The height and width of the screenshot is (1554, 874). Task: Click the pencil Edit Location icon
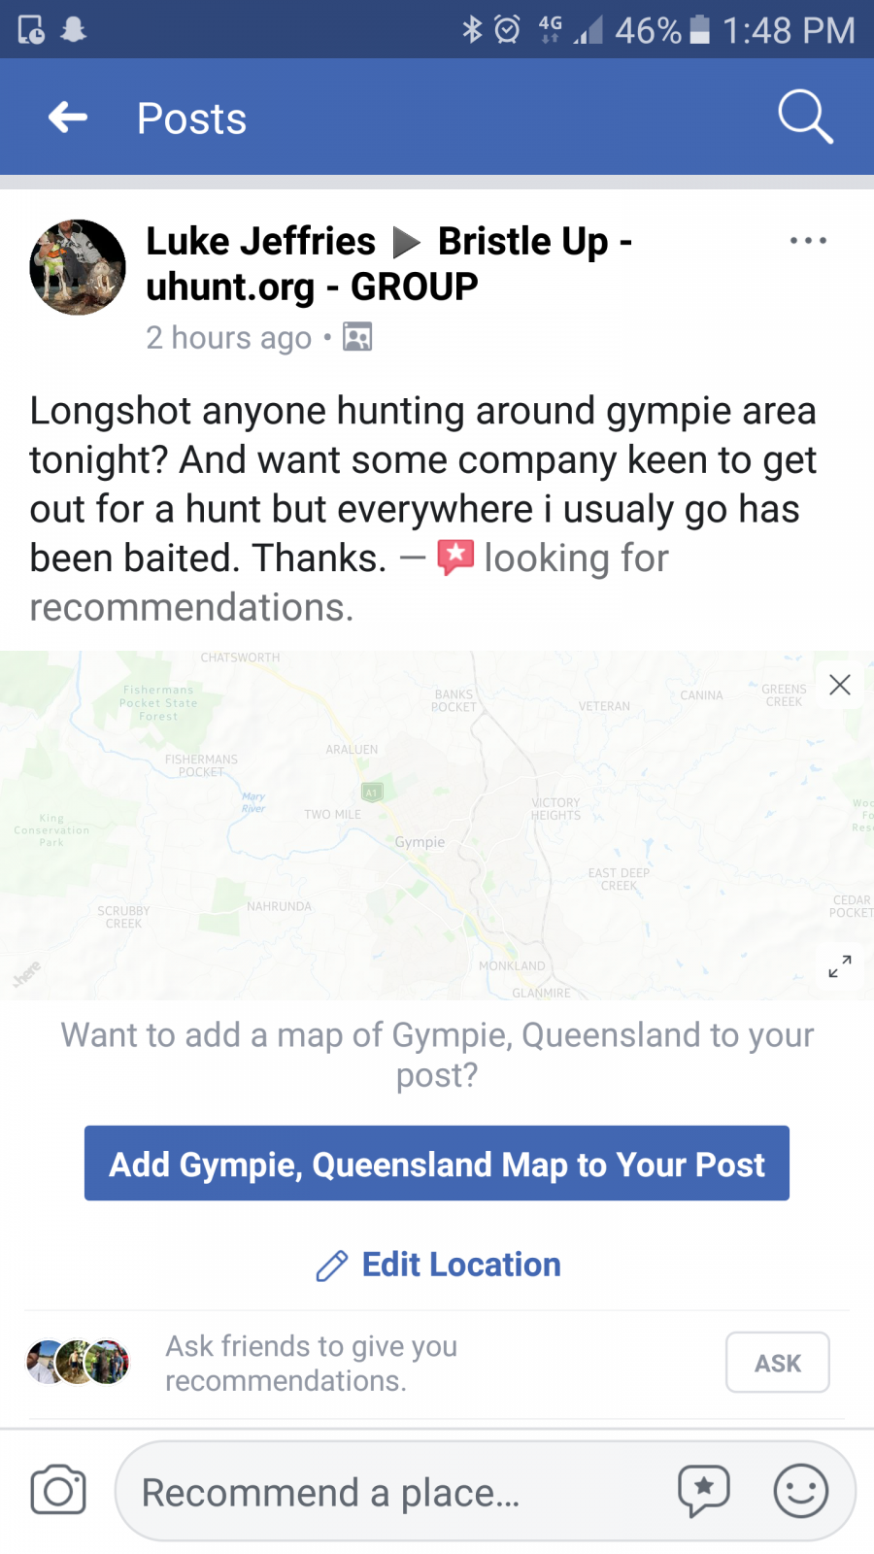click(332, 1266)
